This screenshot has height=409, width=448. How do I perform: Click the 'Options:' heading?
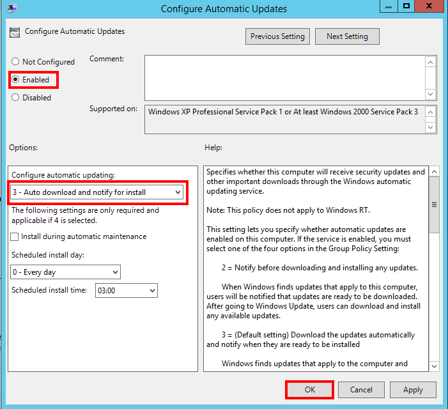click(23, 148)
